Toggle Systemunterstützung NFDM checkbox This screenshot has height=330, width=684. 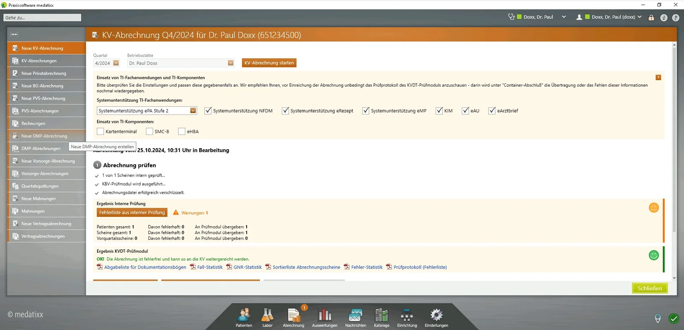(208, 111)
